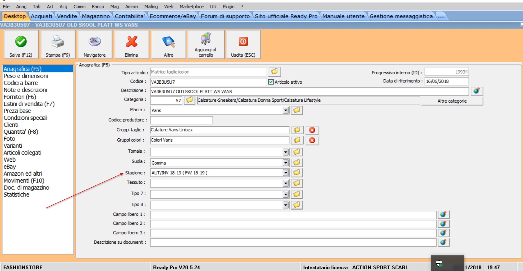Select Movimenti (F10) in sidebar
Viewport: 523px width, 271px height.
pos(24,180)
